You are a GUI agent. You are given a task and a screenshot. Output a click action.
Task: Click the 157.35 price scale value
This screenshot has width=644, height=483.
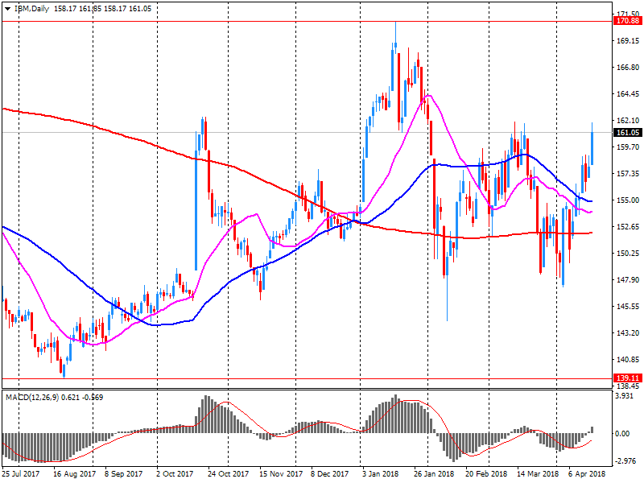point(628,174)
